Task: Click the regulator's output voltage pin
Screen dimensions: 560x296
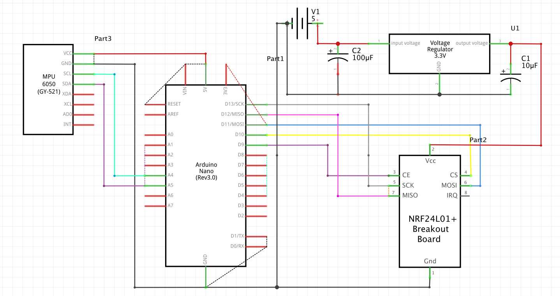Action: click(x=500, y=44)
